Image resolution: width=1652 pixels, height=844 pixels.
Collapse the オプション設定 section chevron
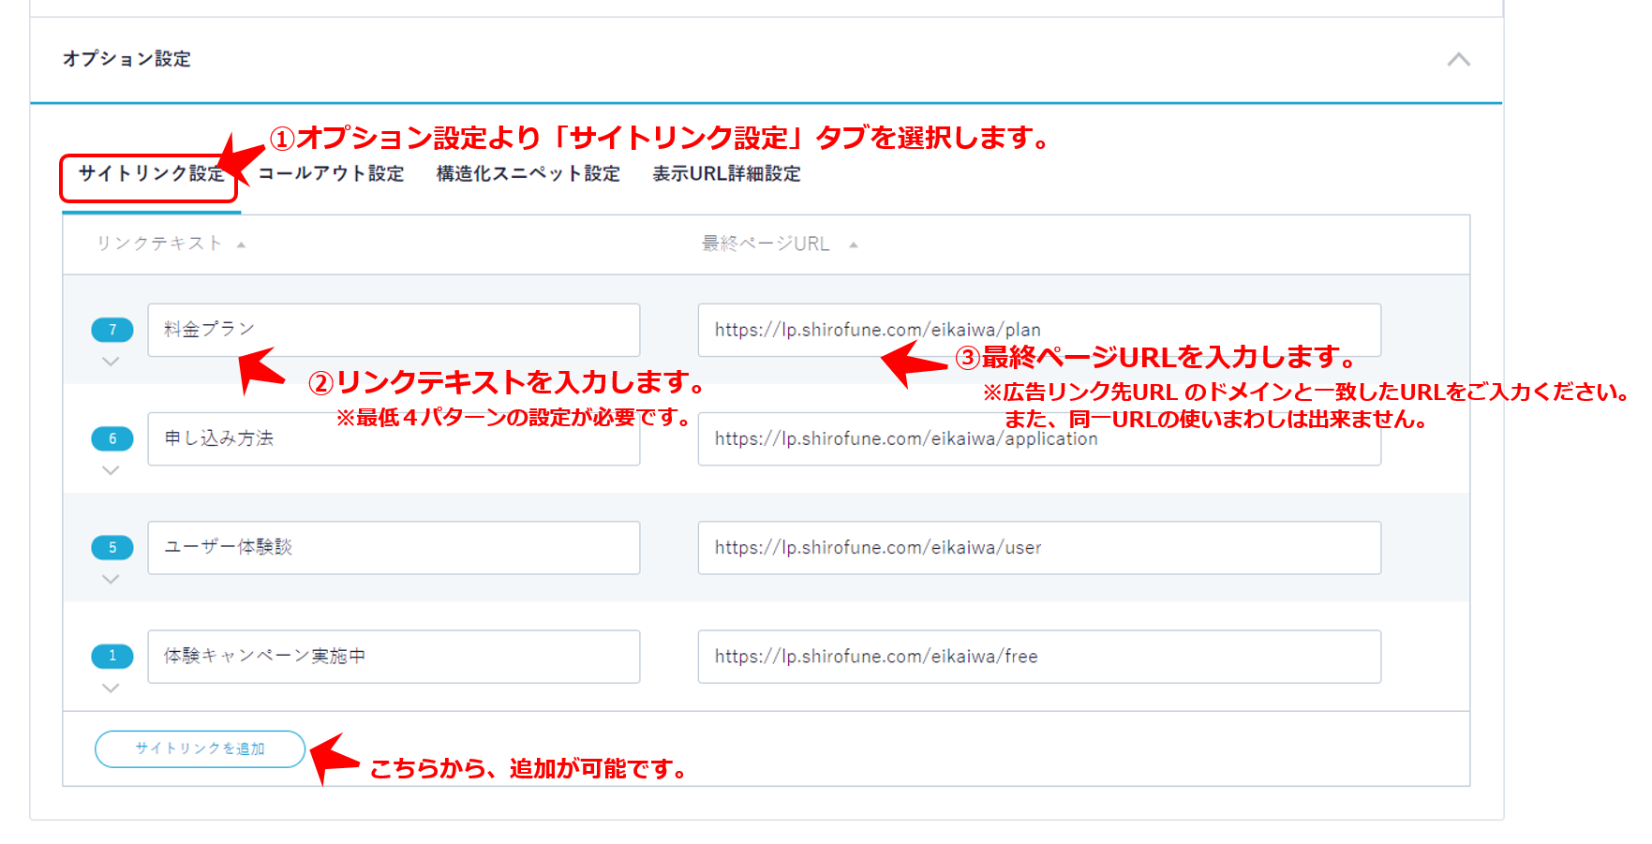[x=1458, y=60]
